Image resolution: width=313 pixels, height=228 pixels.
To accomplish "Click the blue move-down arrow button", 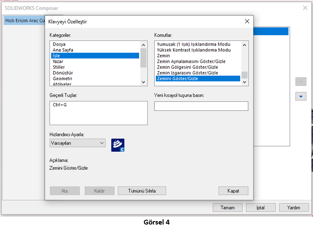I will coord(301,97).
